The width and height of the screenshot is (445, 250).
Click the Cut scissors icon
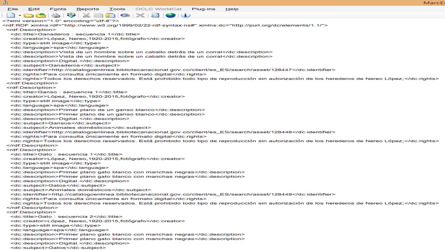[x=86, y=15]
